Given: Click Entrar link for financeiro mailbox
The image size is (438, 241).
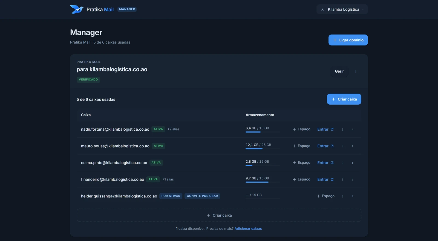Looking at the screenshot, I should pos(325,179).
